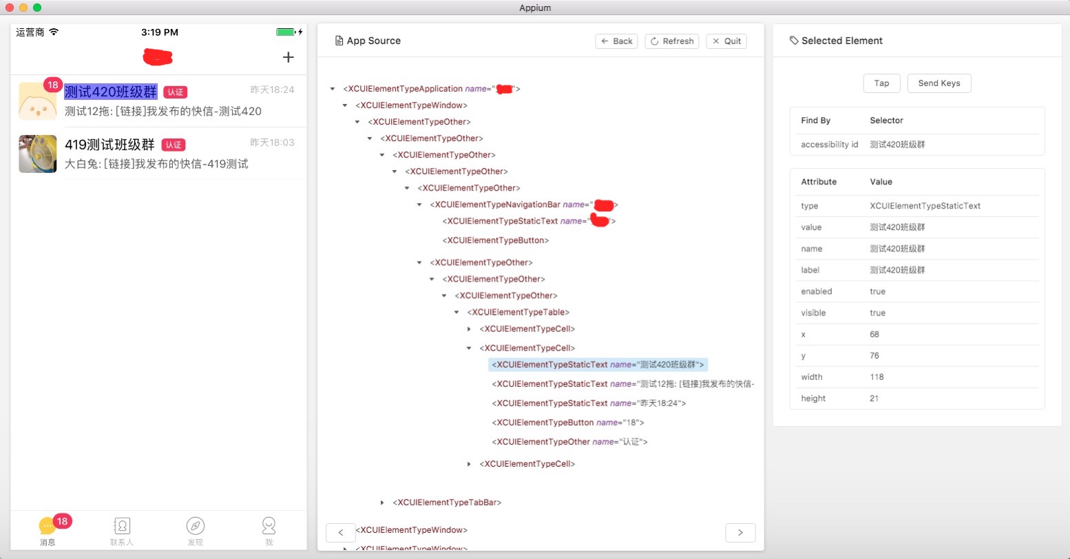Open the Discover compass tab (发现)

tap(196, 527)
